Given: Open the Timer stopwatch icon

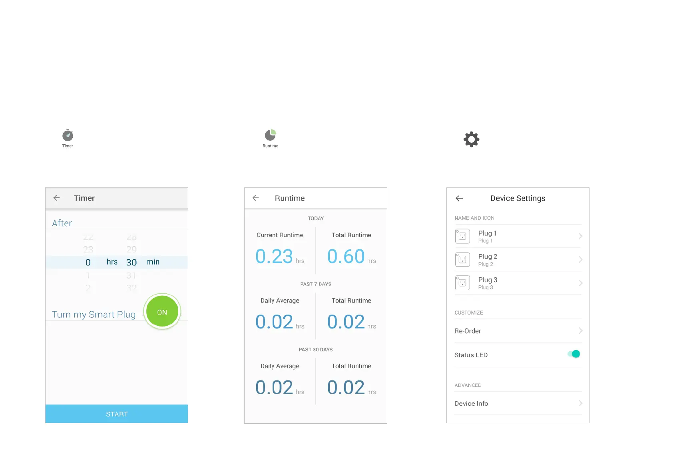Looking at the screenshot, I should (x=68, y=135).
